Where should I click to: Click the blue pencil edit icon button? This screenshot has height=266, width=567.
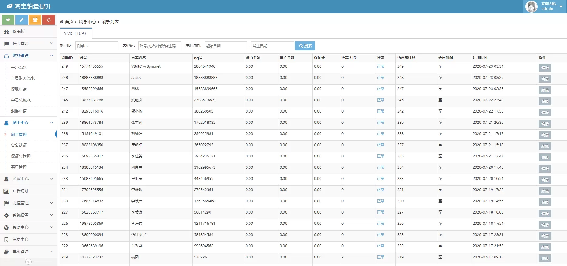click(22, 20)
